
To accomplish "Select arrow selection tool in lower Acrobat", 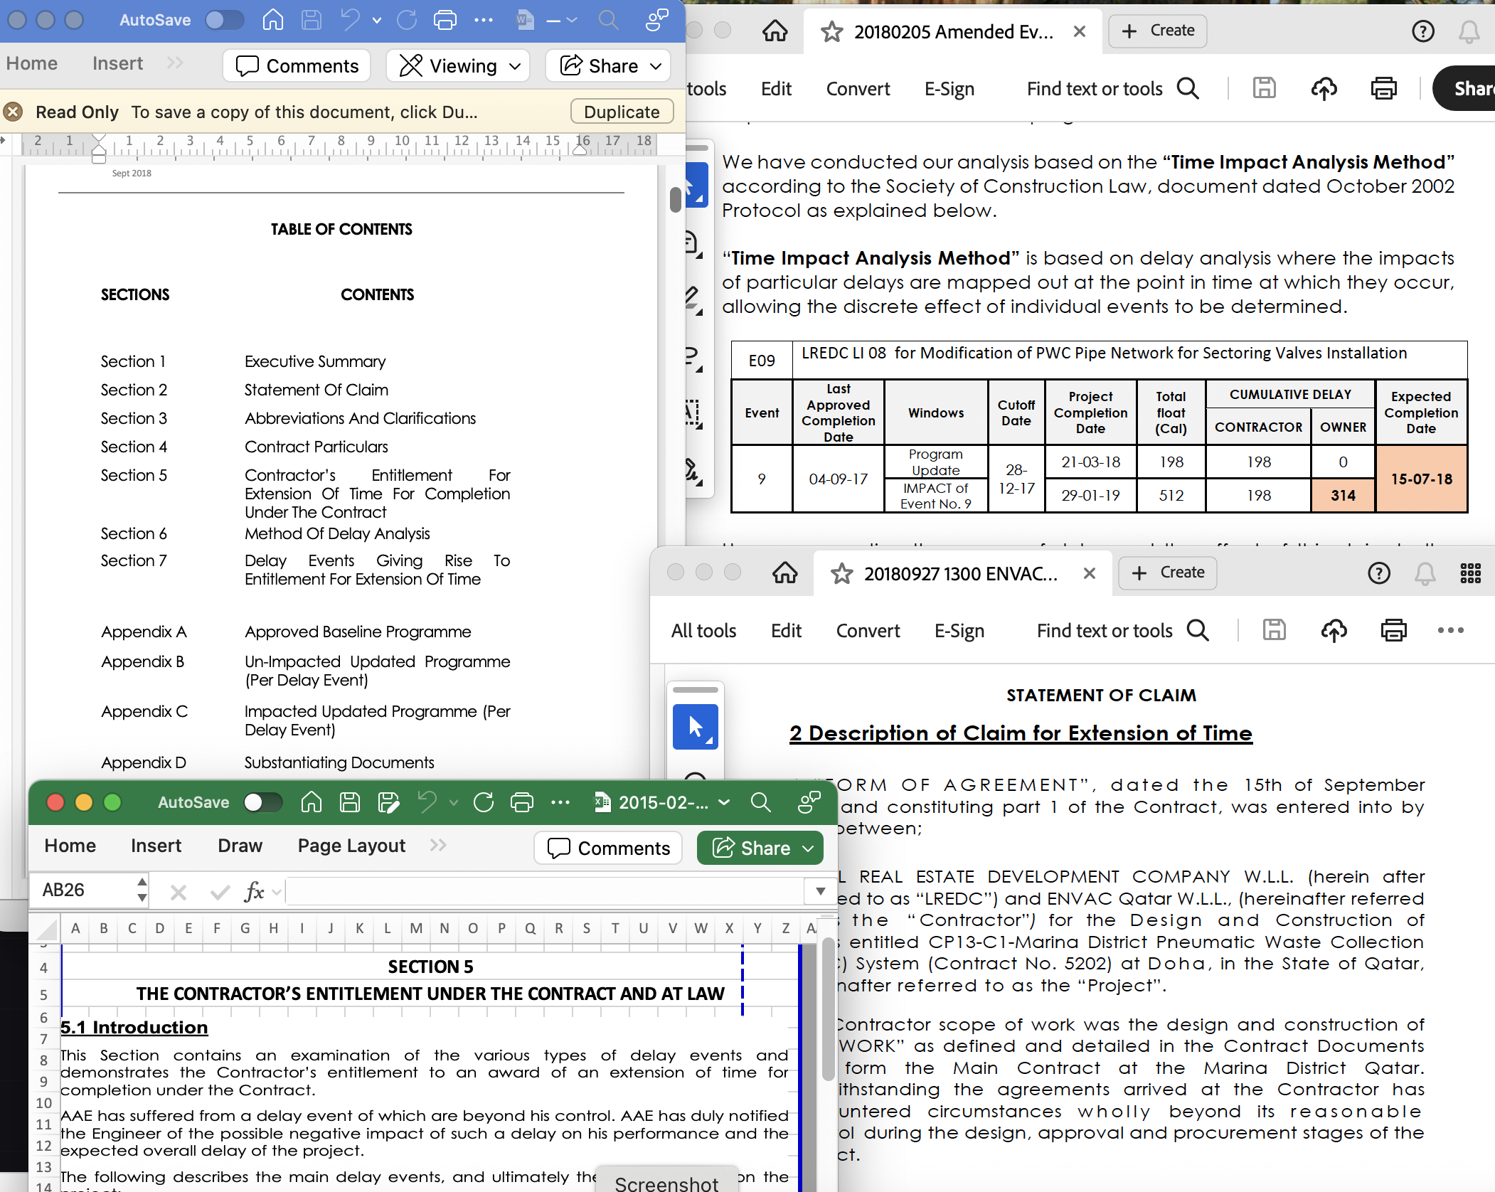I will tap(696, 727).
